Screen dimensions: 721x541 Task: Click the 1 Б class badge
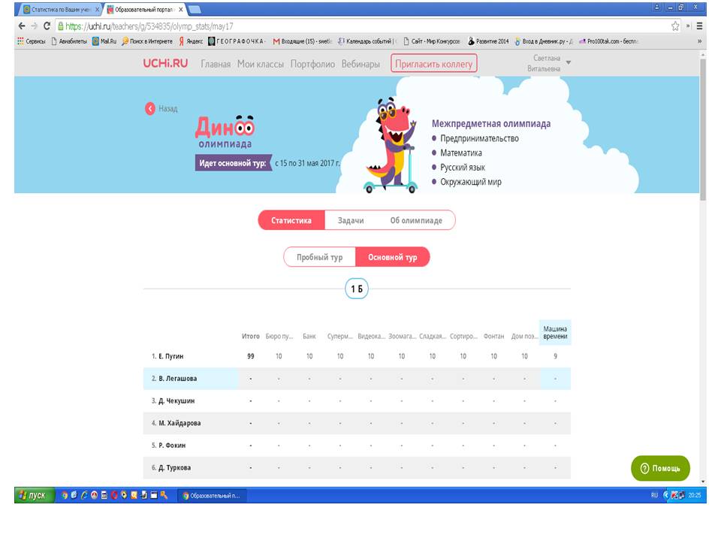357,289
